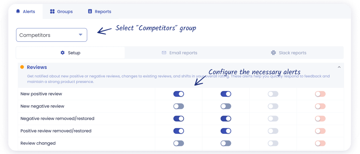Click the Email reports envelope icon
Viewport: 360px width, 154px height.
(164, 53)
